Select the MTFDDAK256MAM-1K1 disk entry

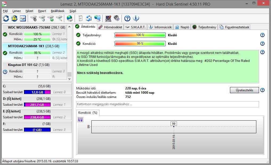pyautogui.click(x=35, y=52)
